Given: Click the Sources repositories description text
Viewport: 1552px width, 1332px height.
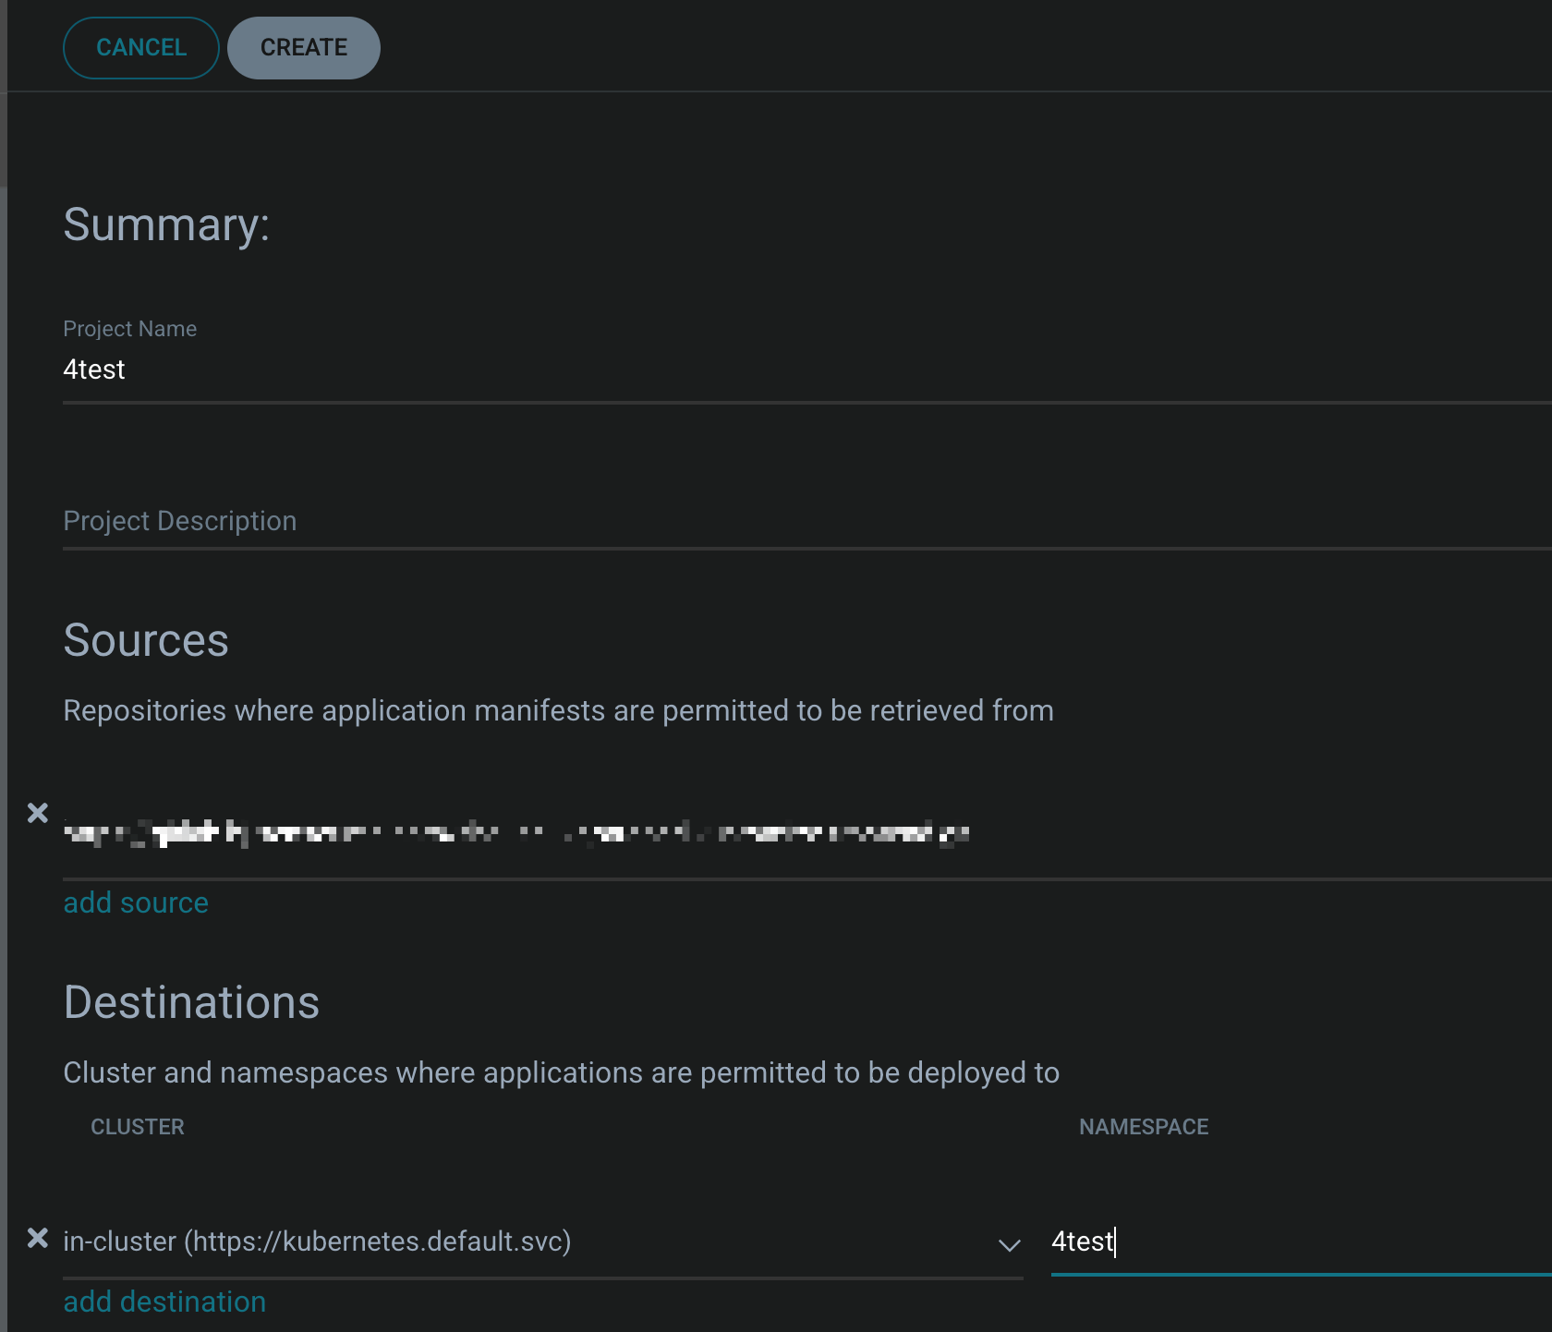Looking at the screenshot, I should point(558,710).
